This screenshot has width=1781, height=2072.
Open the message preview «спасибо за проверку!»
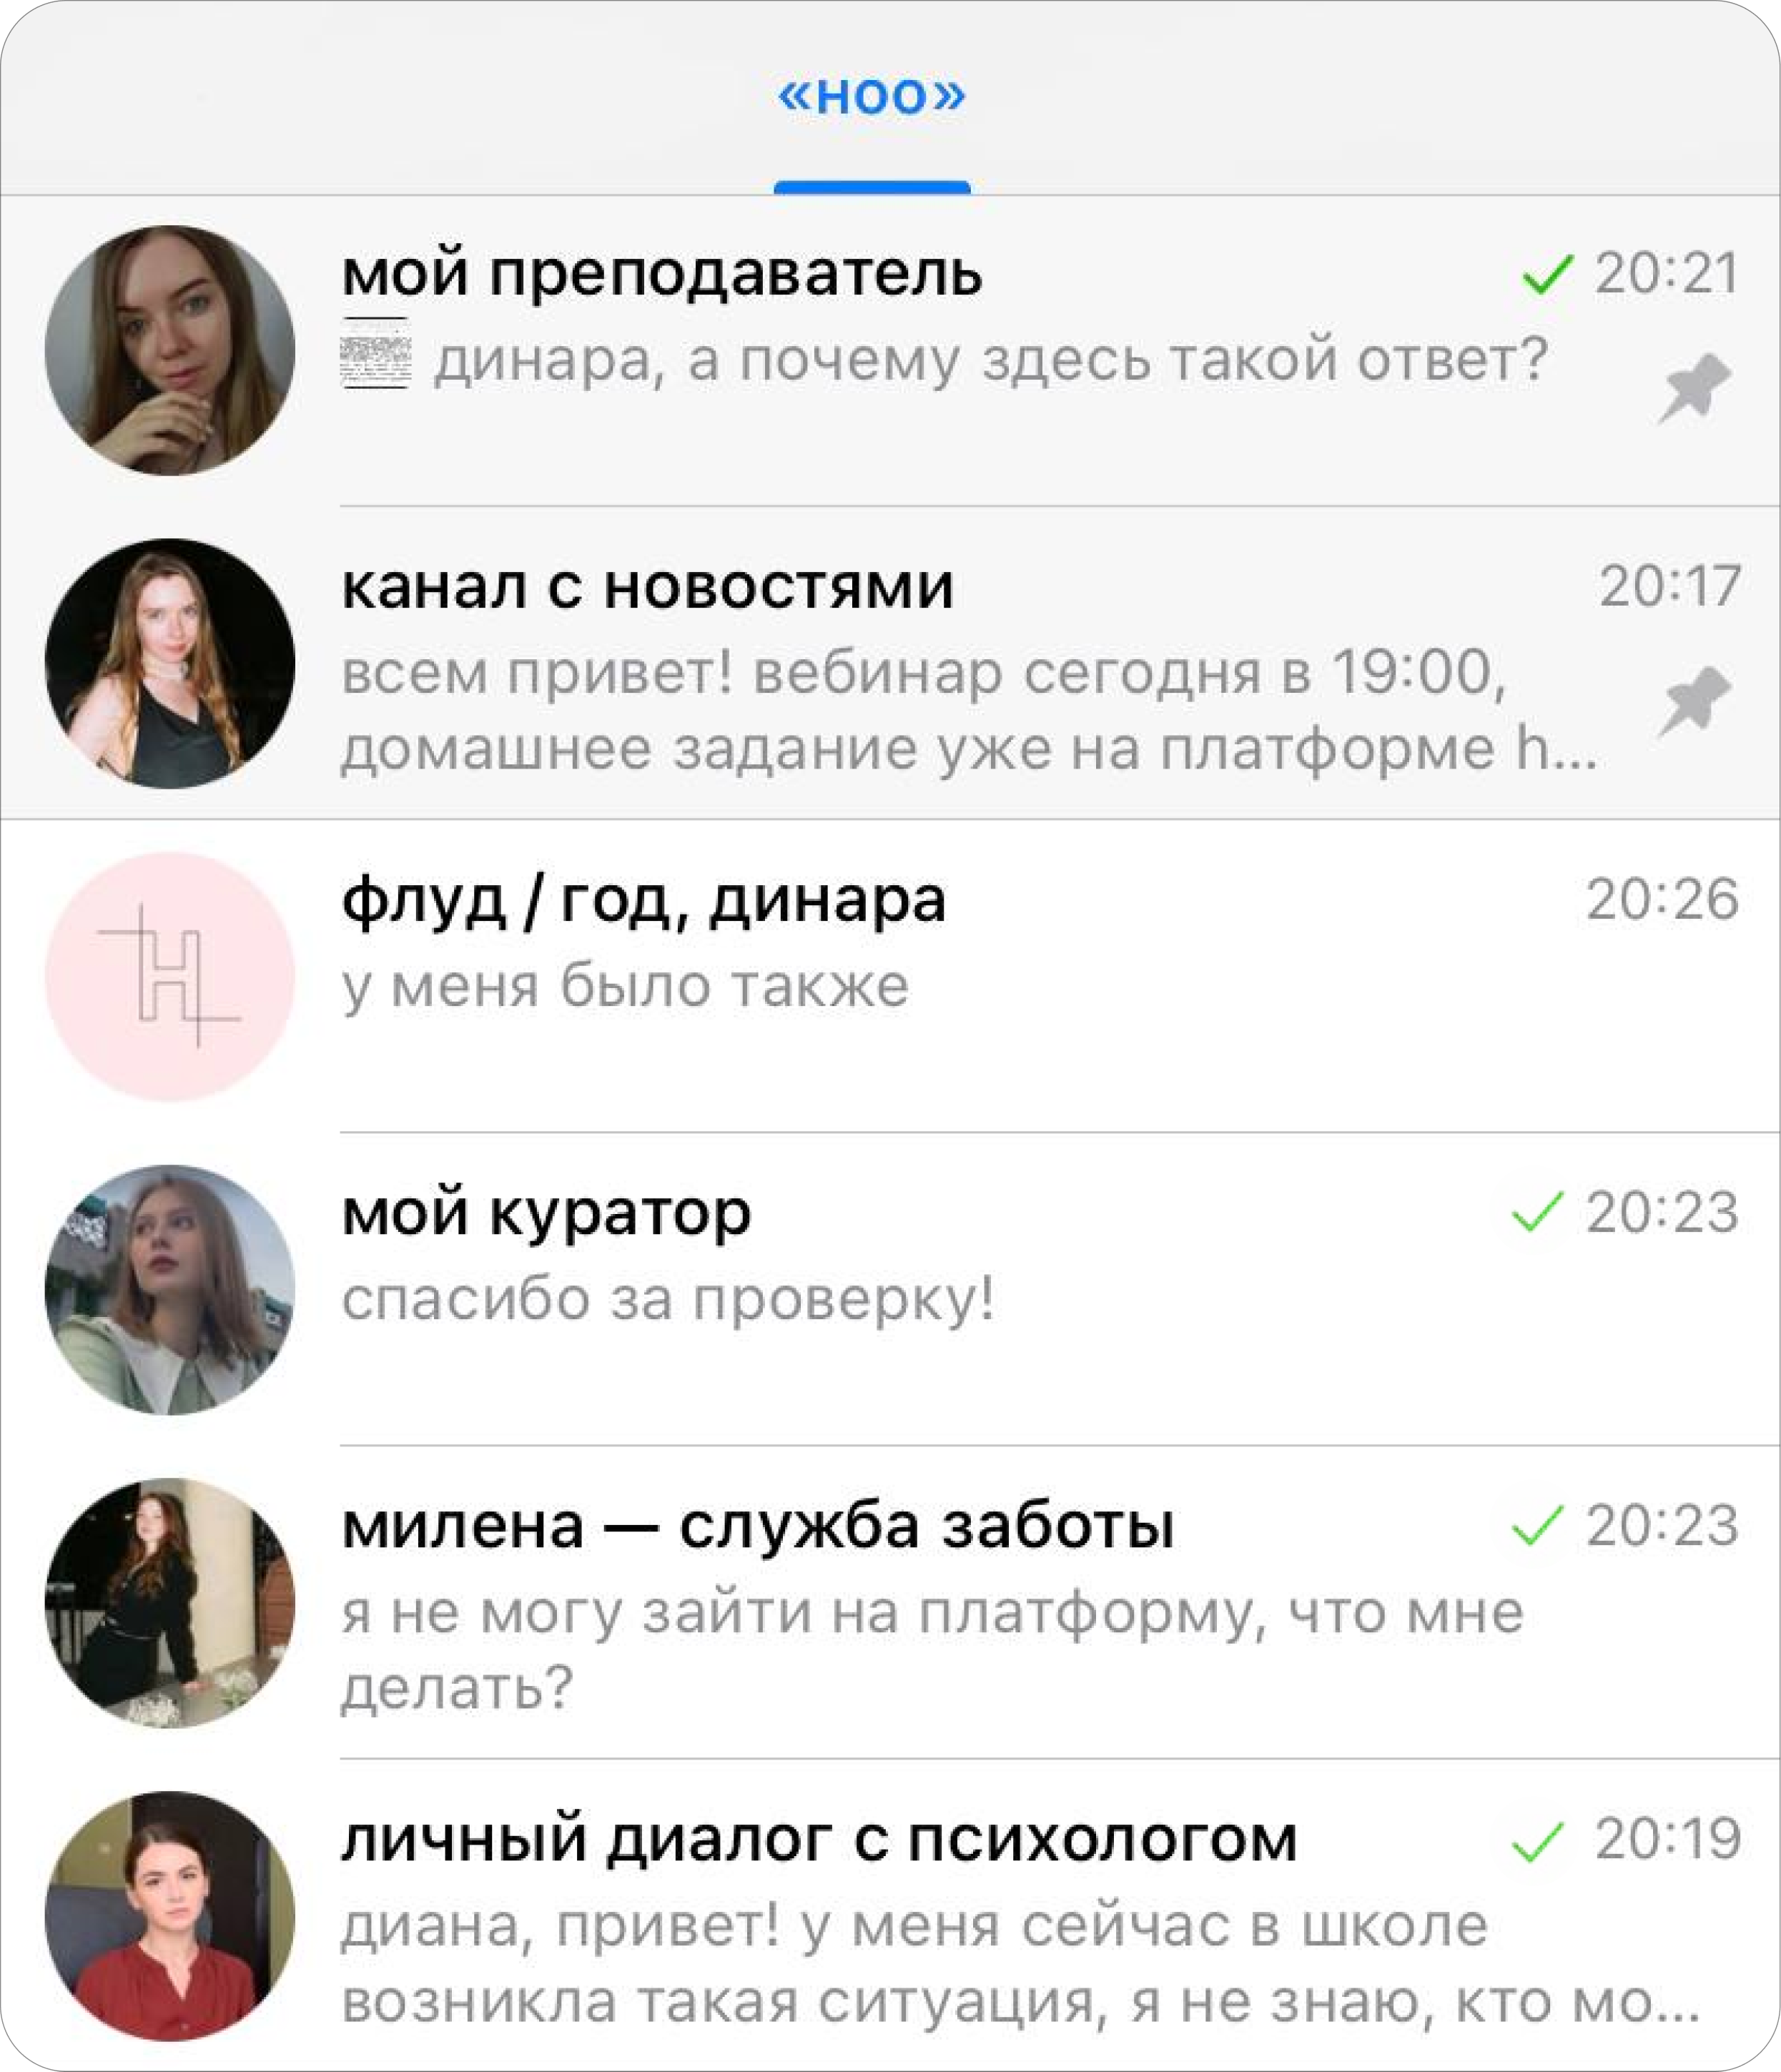click(x=668, y=1300)
